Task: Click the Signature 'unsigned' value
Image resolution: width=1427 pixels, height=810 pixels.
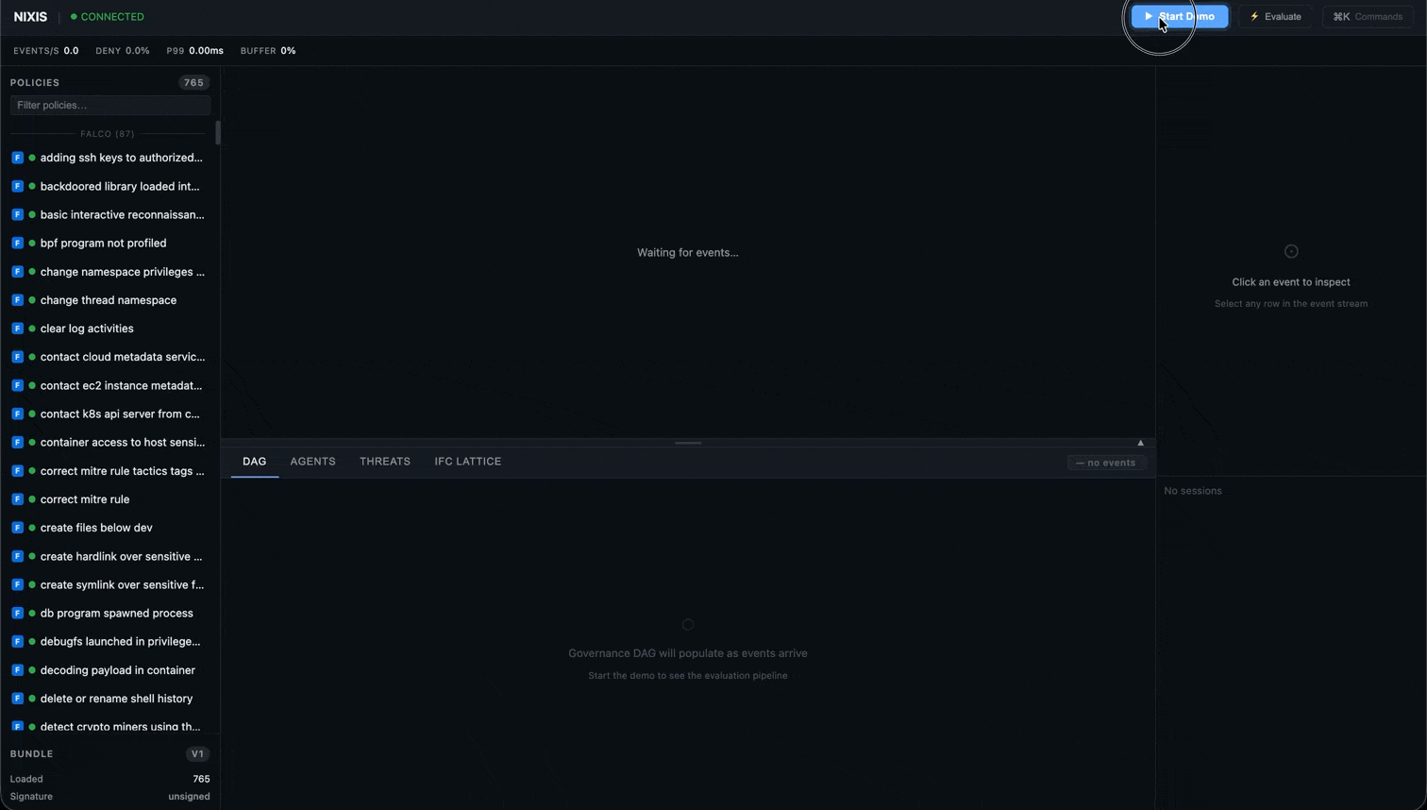Action: click(x=189, y=797)
